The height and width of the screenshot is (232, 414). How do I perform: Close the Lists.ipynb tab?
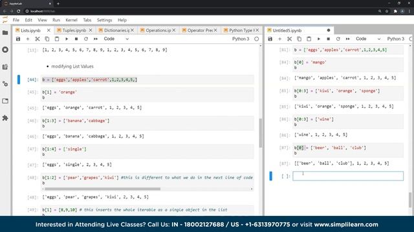click(49, 30)
